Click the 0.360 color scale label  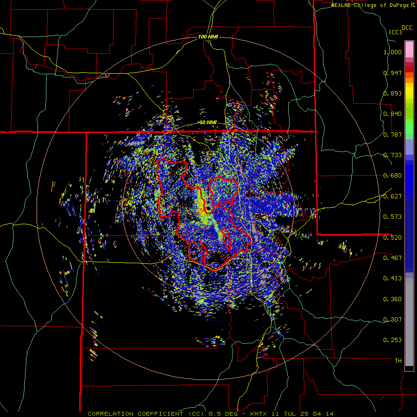coord(392,299)
